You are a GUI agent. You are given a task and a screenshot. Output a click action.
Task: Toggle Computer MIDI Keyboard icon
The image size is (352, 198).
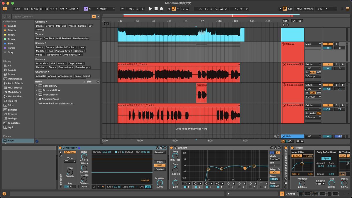coord(285,9)
